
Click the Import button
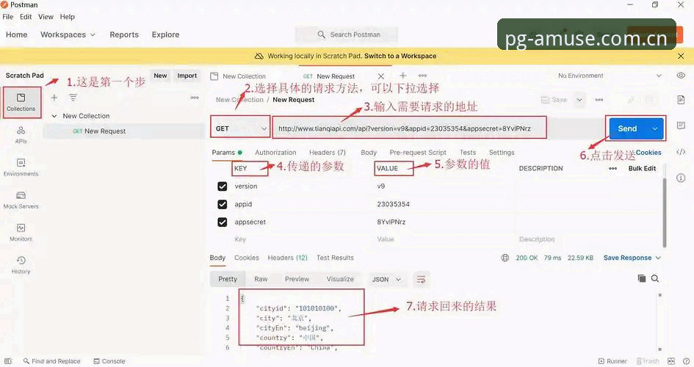click(187, 76)
